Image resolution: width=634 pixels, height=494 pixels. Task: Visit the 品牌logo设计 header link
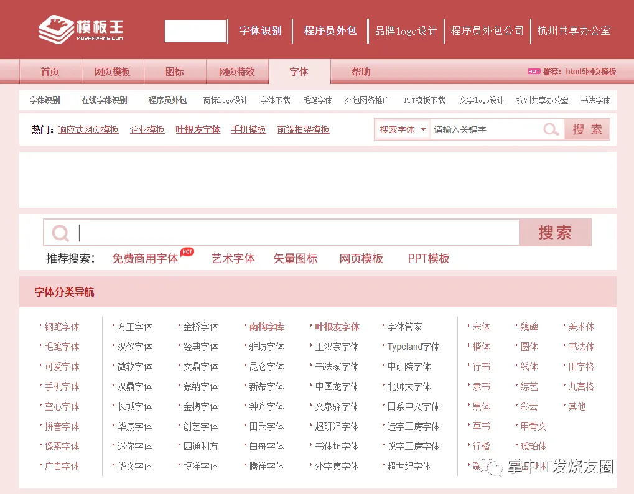(x=406, y=30)
